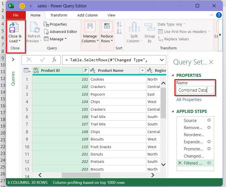Screen dimensions: 226x187
Task: Open Expande... step settings gear
Action: (x=209, y=142)
